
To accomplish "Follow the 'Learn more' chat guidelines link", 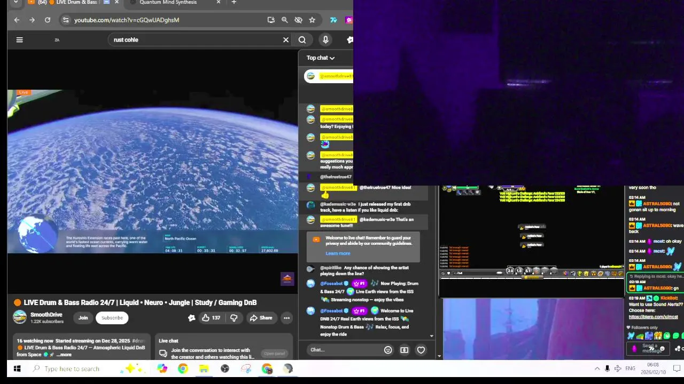I will 338,253.
